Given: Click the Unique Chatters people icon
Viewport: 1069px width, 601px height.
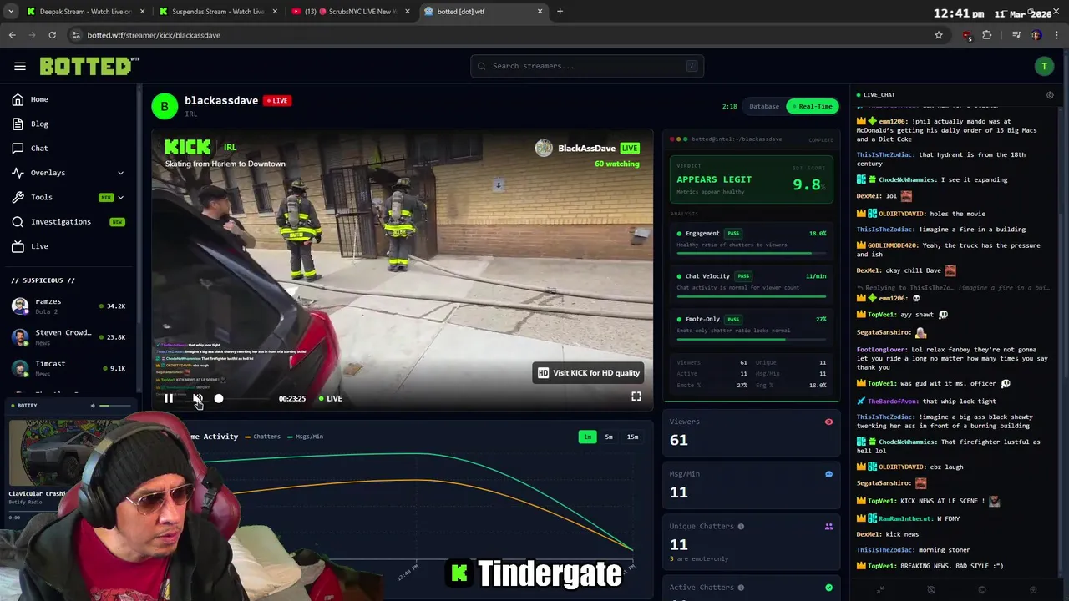Looking at the screenshot, I should pyautogui.click(x=829, y=527).
